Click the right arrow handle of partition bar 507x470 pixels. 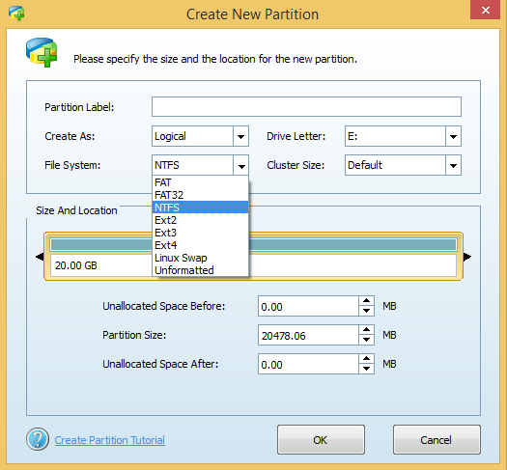coord(467,257)
